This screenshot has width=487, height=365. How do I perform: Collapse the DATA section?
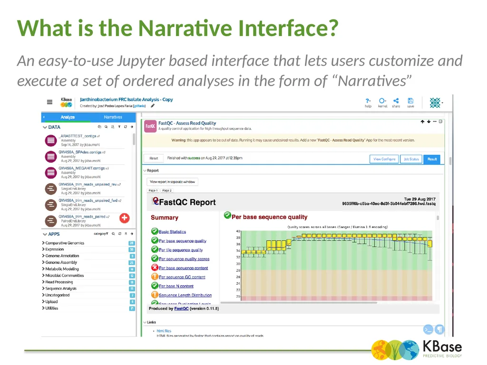click(45, 127)
